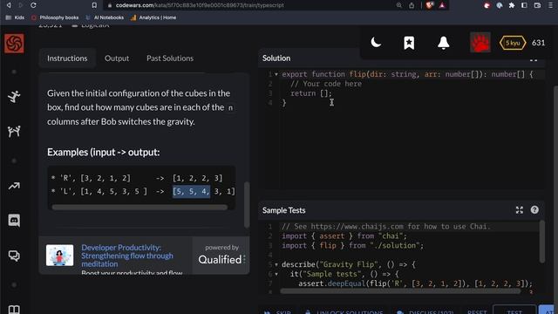Open the DISCUSS button
The width and height of the screenshot is (558, 314).
[425, 311]
